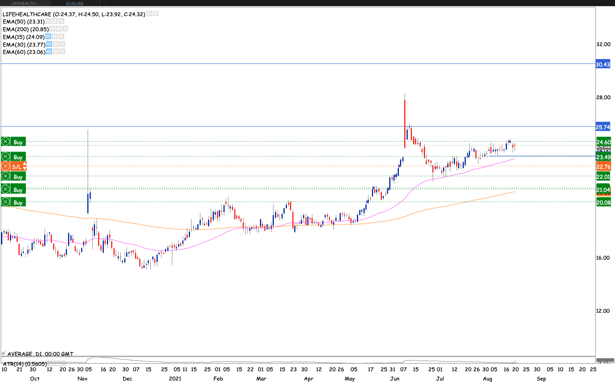Click the Buy label at 21.04
Viewport: 615px width, 382px height.
(18, 190)
